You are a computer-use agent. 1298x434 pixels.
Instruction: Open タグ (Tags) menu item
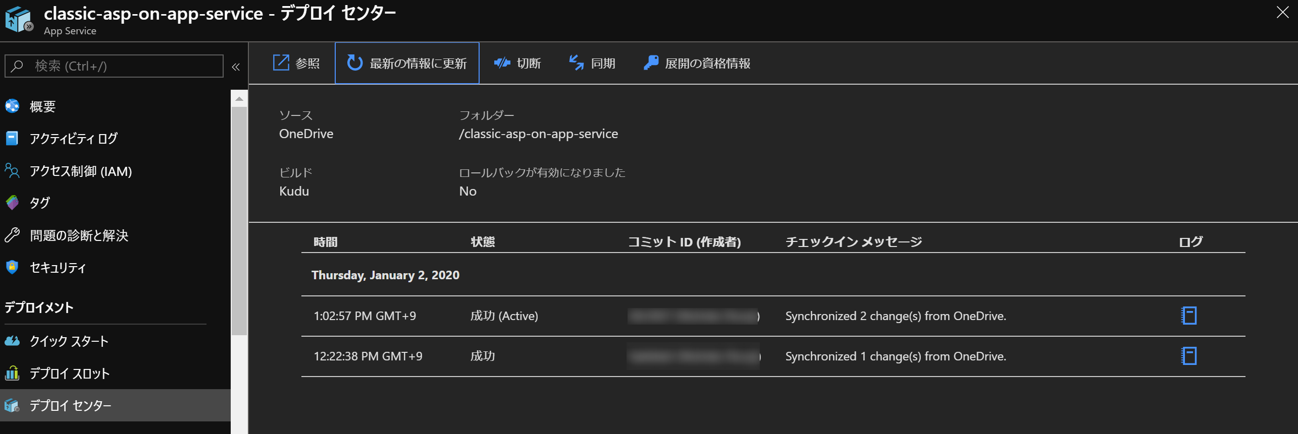click(x=115, y=203)
